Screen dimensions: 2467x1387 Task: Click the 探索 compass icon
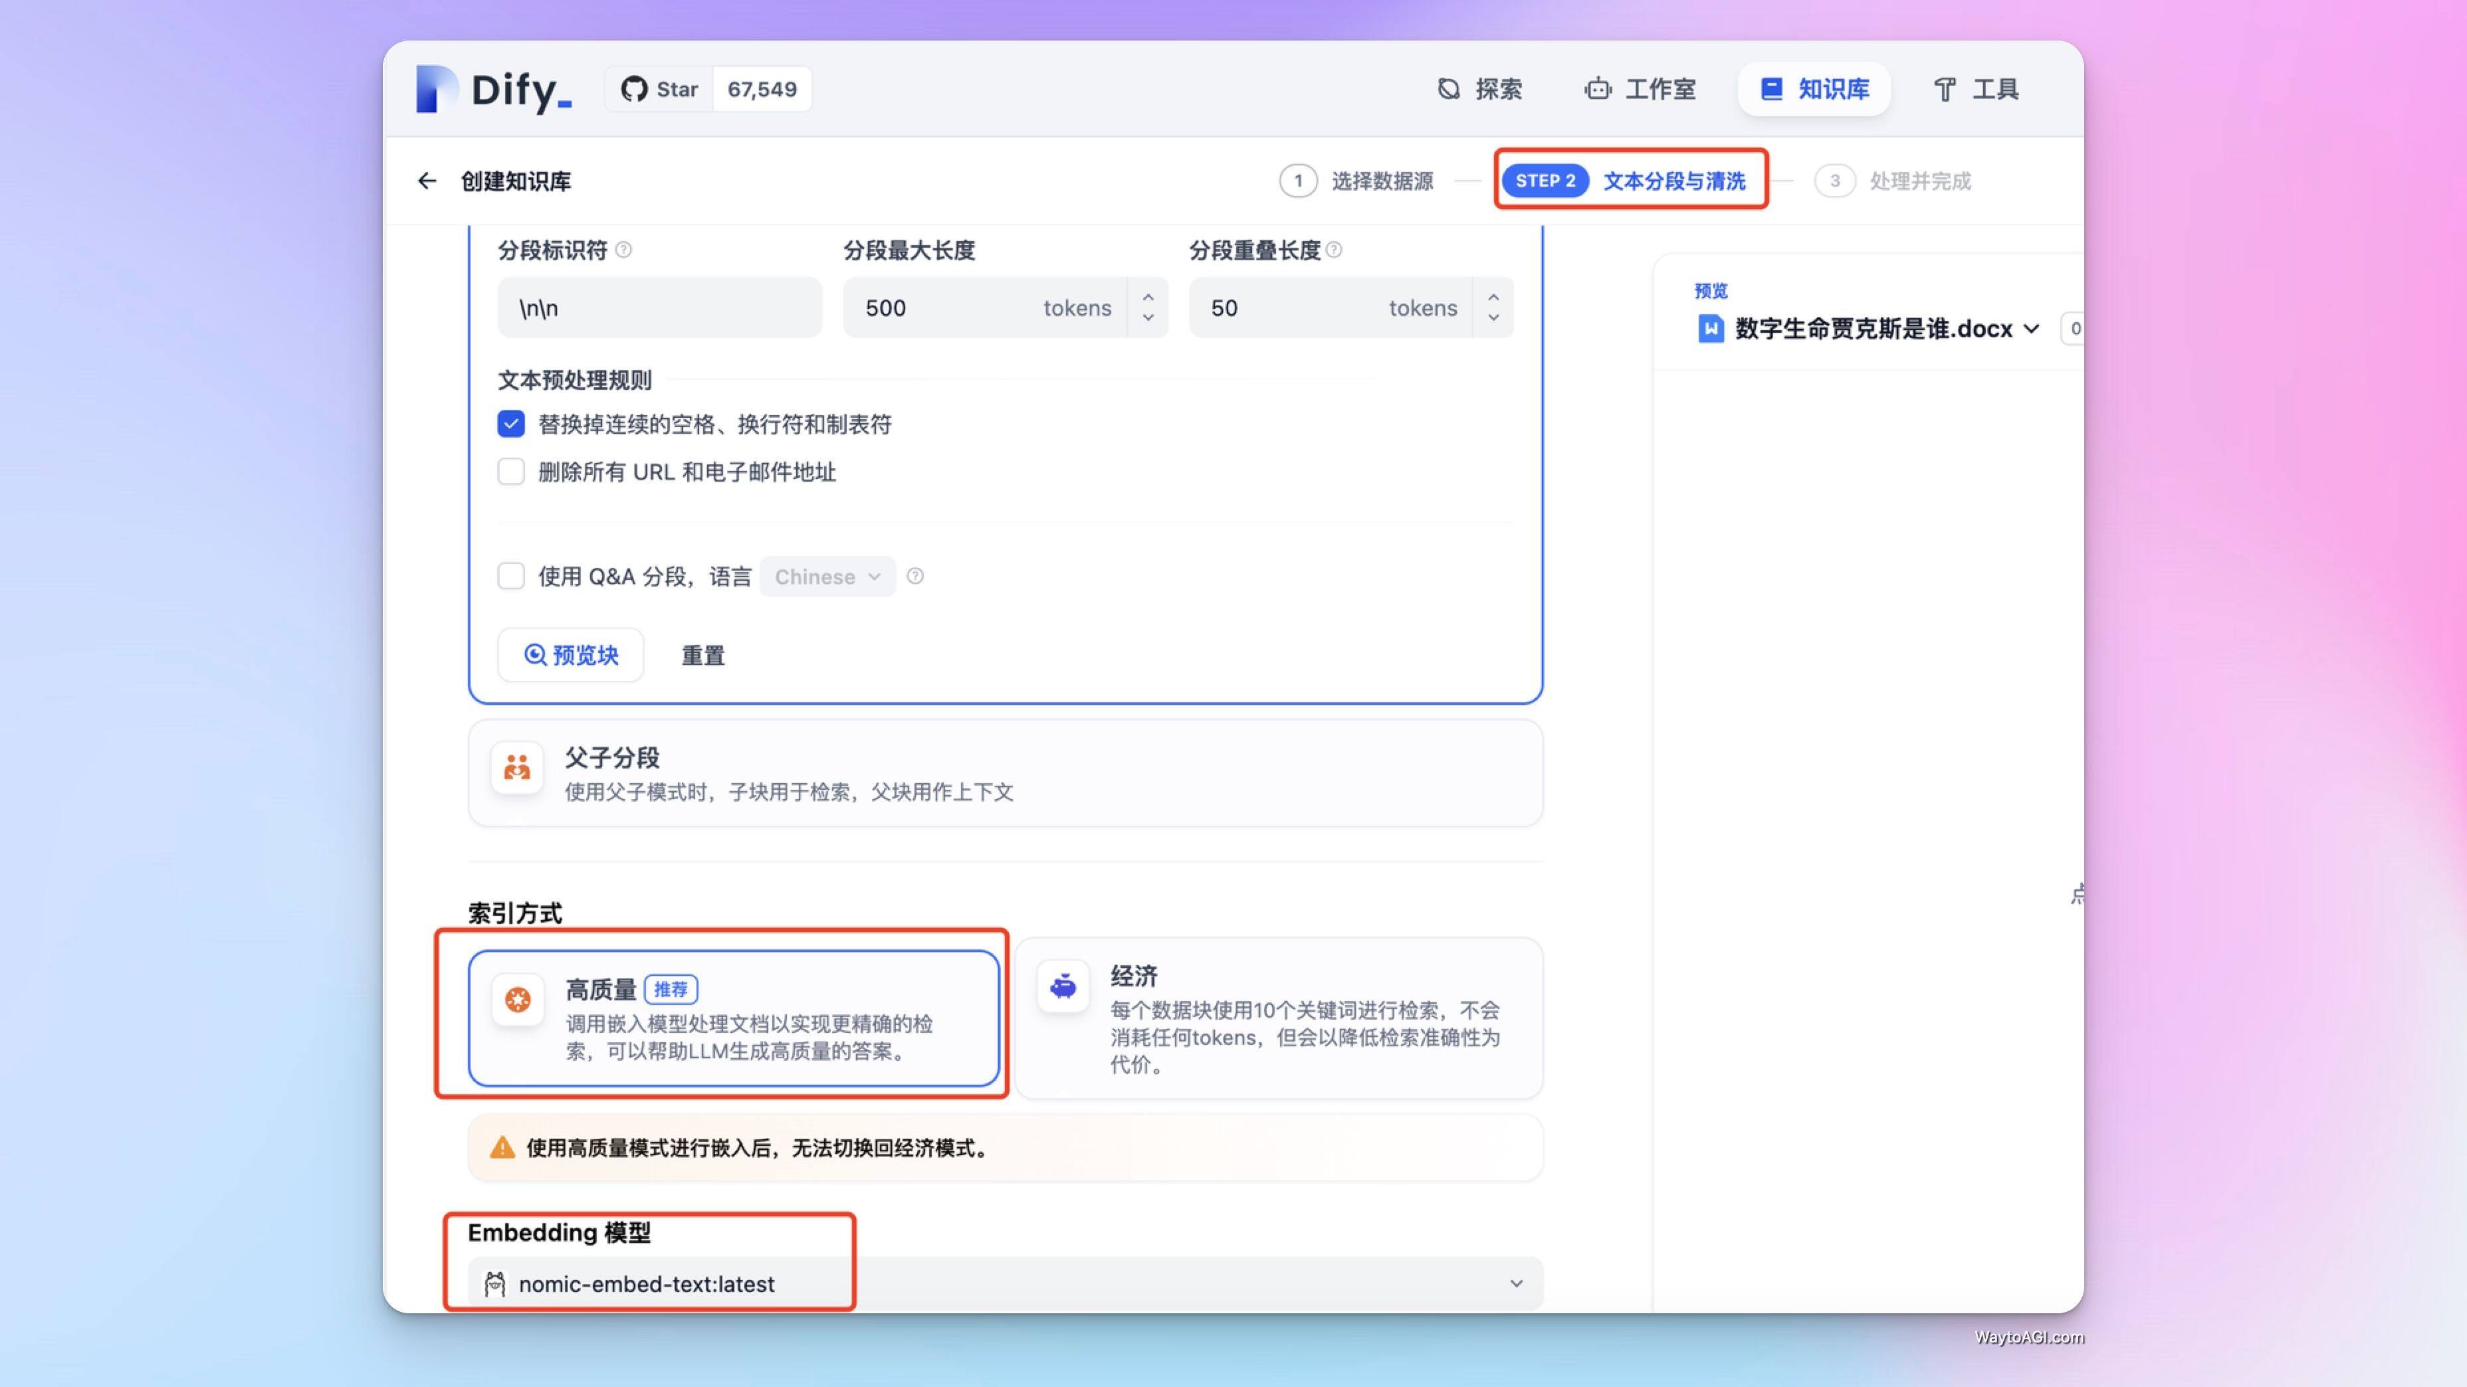click(x=1449, y=89)
